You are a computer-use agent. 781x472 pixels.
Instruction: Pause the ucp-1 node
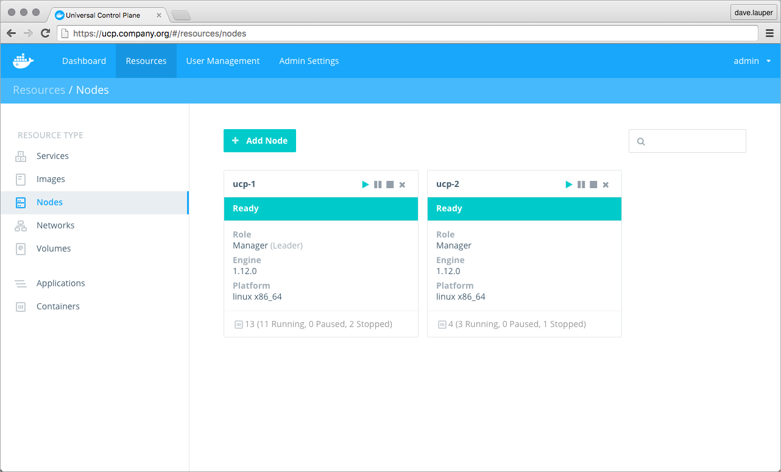tap(378, 185)
